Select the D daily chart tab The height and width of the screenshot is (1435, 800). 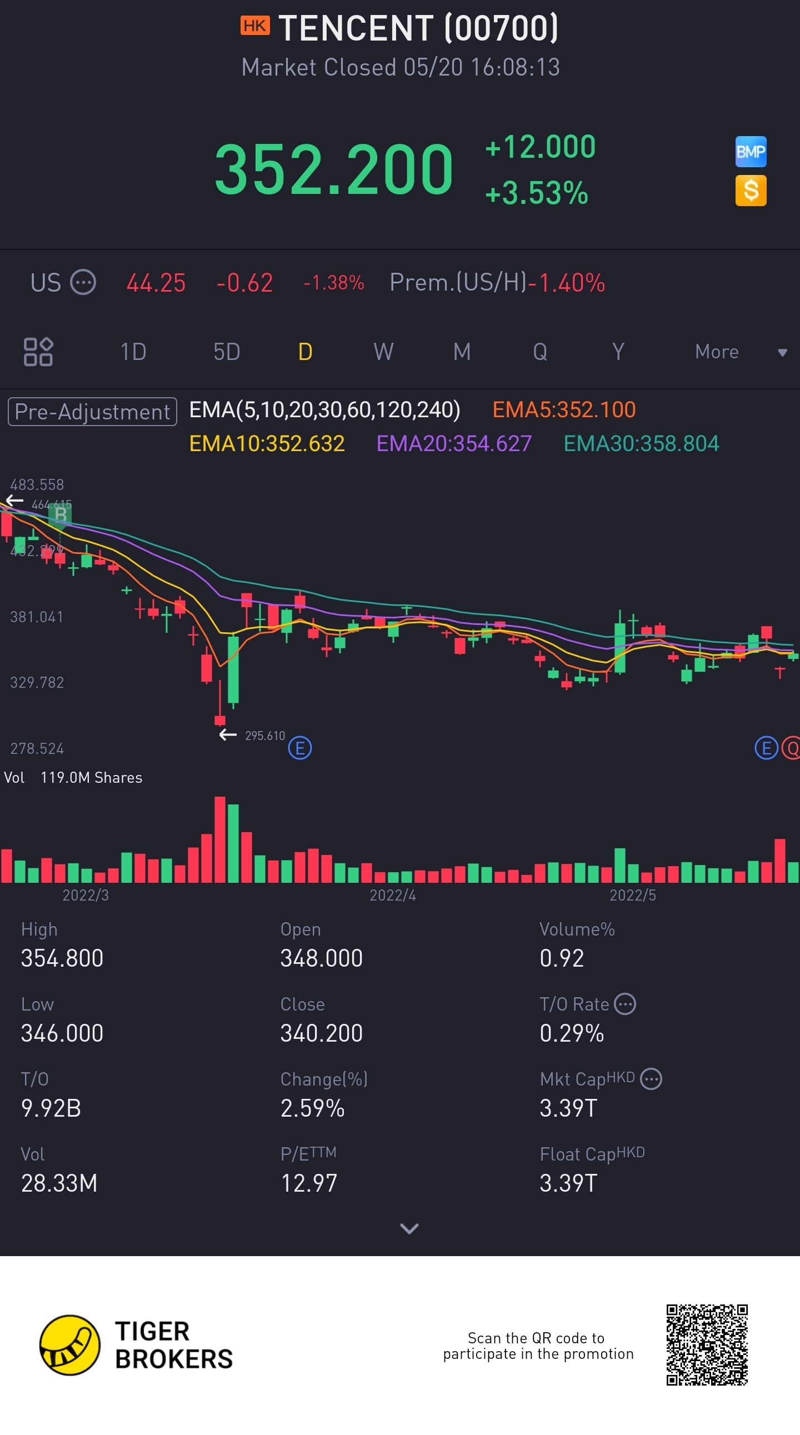(306, 352)
